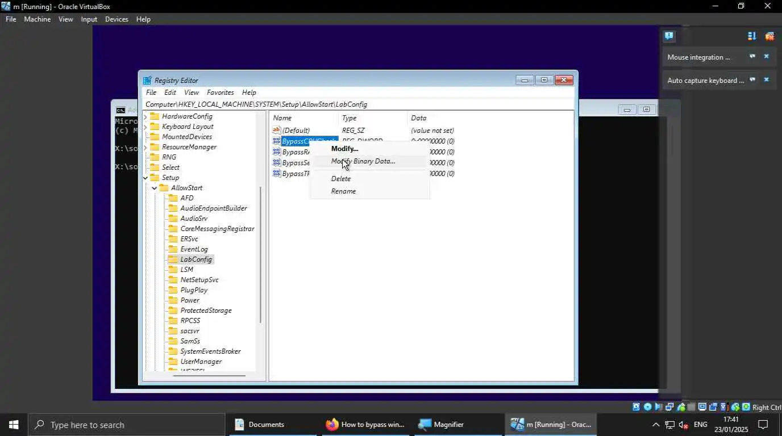Click the BypassTP value DWORD icon
This screenshot has width=782, height=436.
[x=277, y=174]
